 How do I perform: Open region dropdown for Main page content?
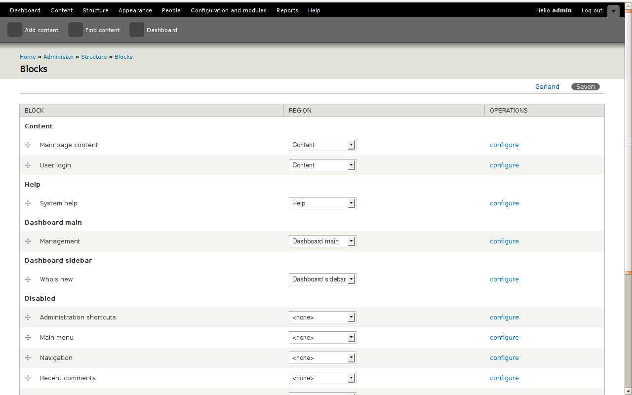322,145
